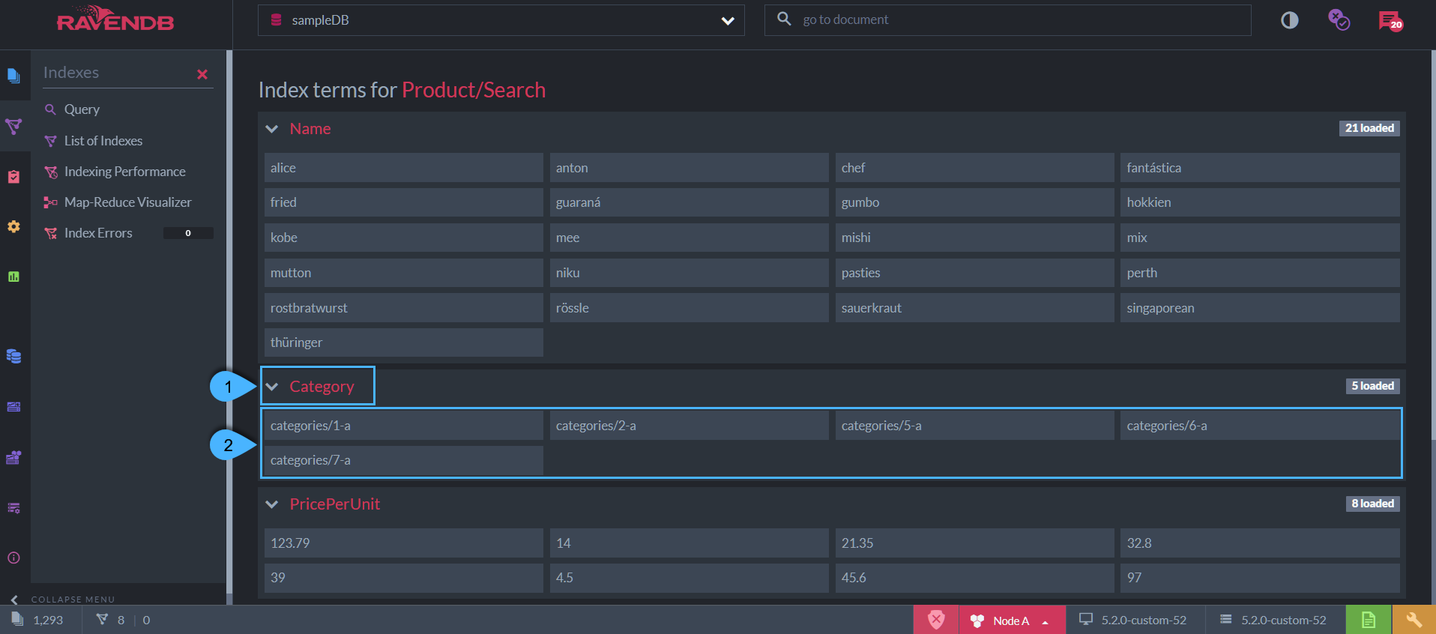Select the price term 97

pos(1260,578)
